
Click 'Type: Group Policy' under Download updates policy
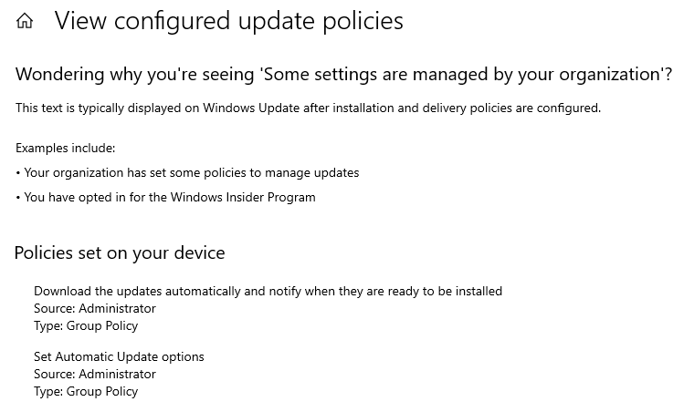[x=86, y=325]
